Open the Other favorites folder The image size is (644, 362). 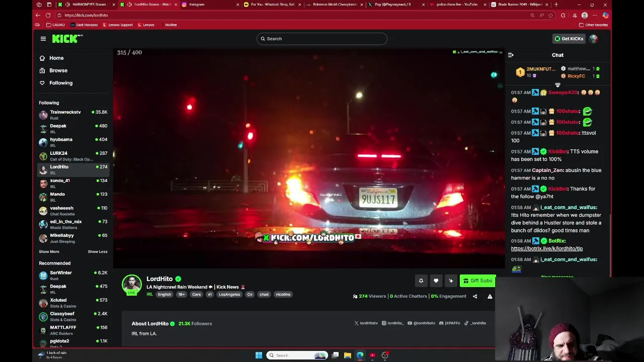pyautogui.click(x=594, y=25)
